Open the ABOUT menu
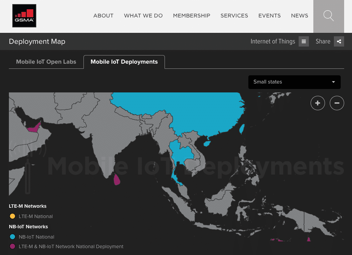 (103, 16)
